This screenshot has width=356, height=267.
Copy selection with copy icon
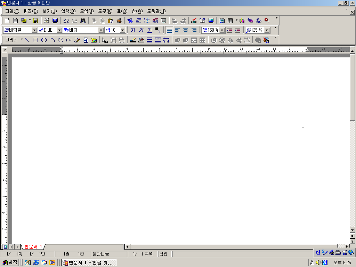pyautogui.click(x=102, y=21)
